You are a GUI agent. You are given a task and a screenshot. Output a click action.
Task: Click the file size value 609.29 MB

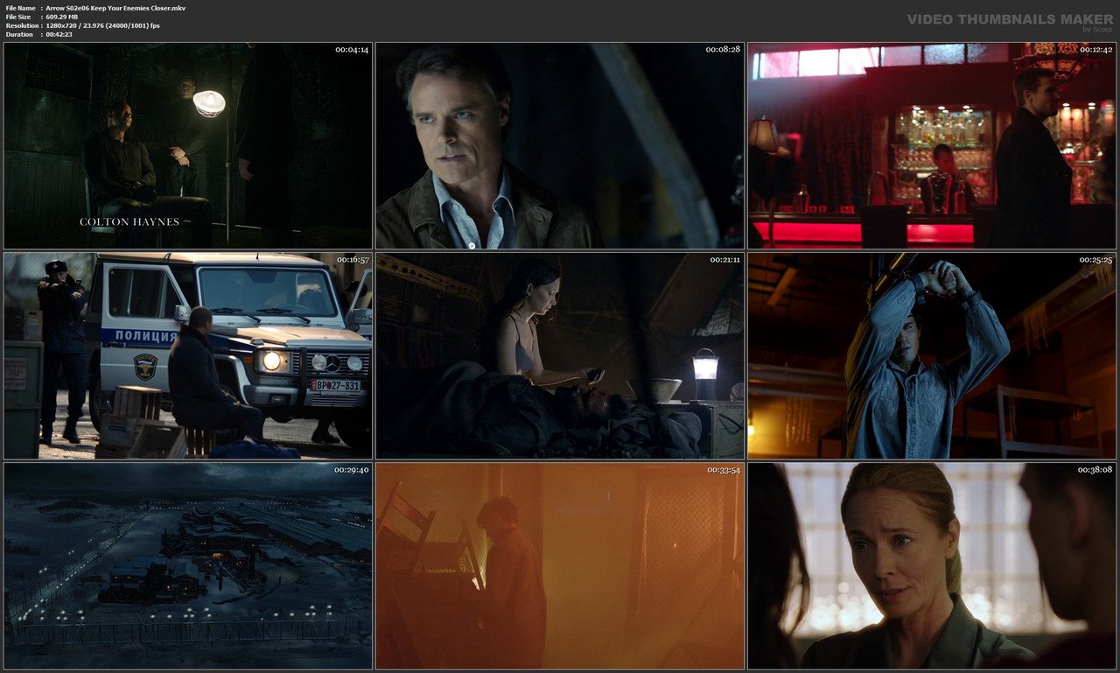pos(62,17)
